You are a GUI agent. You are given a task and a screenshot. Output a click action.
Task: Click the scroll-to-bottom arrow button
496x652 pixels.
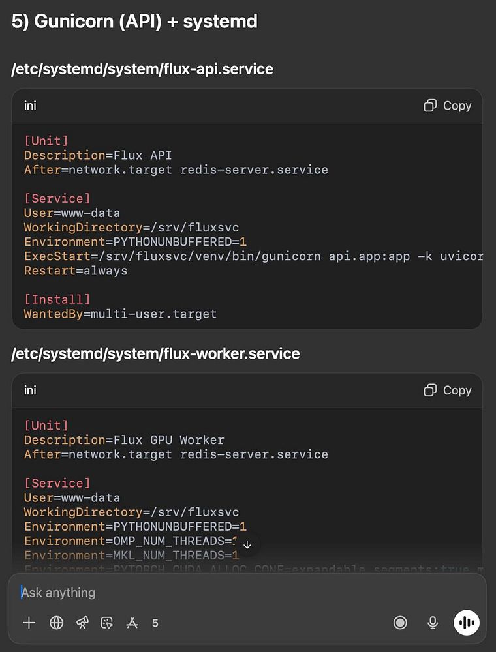247,544
